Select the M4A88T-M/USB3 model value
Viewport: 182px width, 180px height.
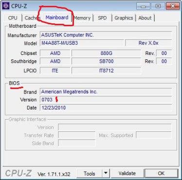82,43
